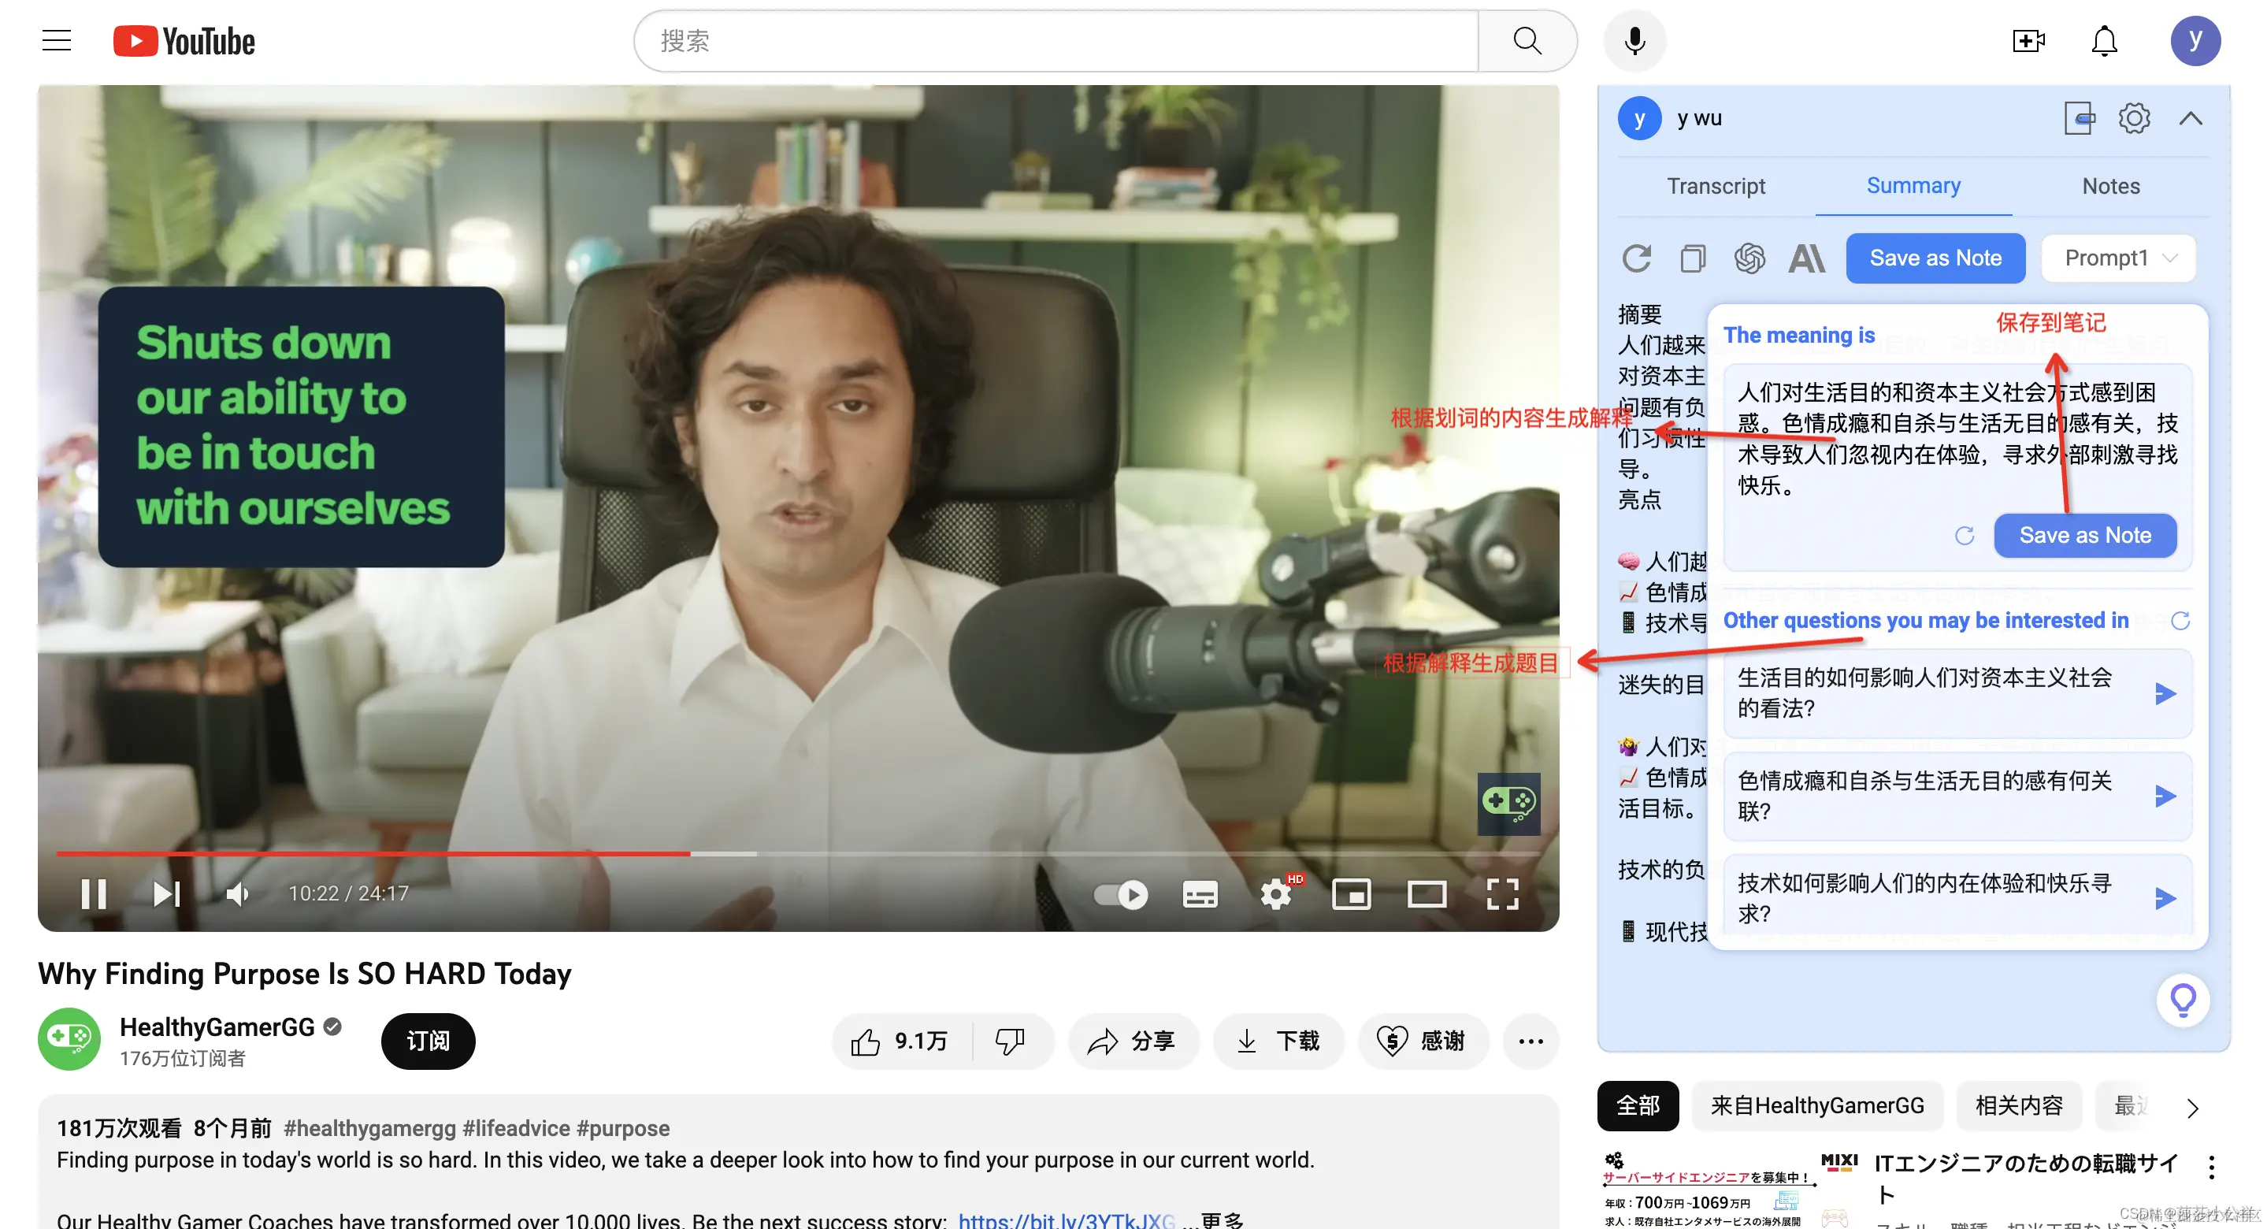Copy summary with the copy icon
This screenshot has width=2267, height=1229.
point(1692,259)
